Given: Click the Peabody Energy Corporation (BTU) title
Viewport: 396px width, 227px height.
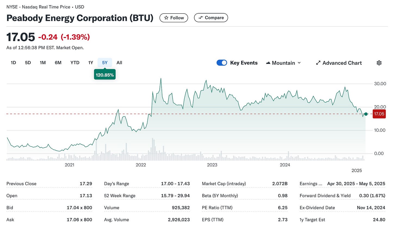Looking at the screenshot, I should [x=80, y=18].
